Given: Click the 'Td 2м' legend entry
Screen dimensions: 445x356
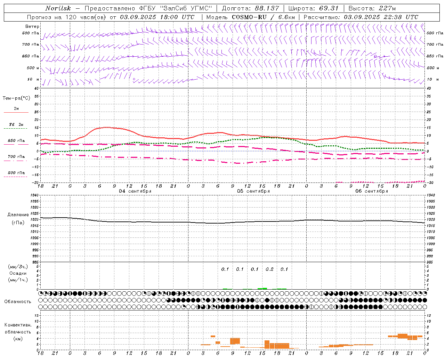Looking at the screenshot, I should [x=16, y=124].
